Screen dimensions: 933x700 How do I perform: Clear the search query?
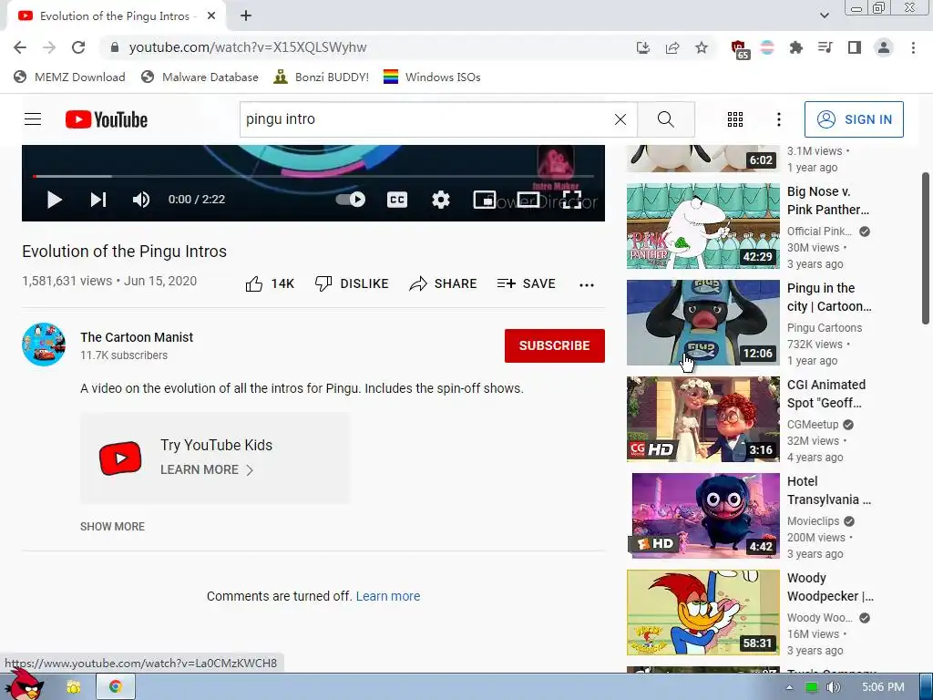point(620,119)
